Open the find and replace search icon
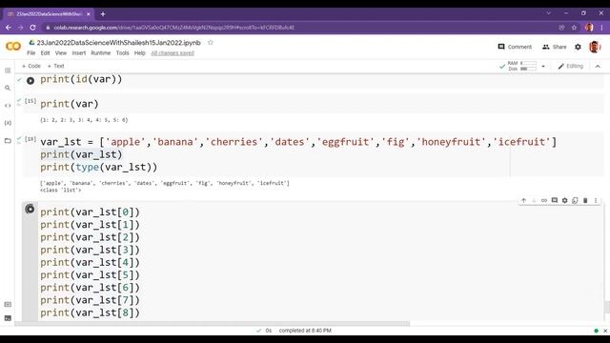This screenshot has width=610, height=343. 8,88
